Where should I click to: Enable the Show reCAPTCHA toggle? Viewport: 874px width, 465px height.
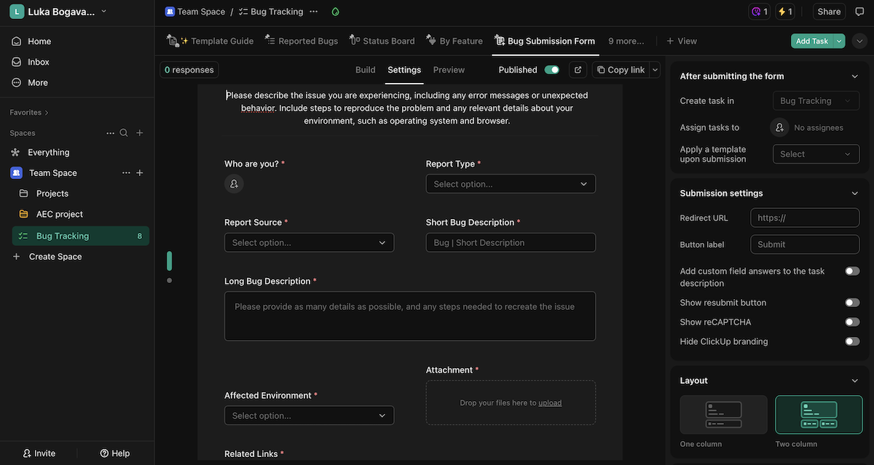(851, 322)
